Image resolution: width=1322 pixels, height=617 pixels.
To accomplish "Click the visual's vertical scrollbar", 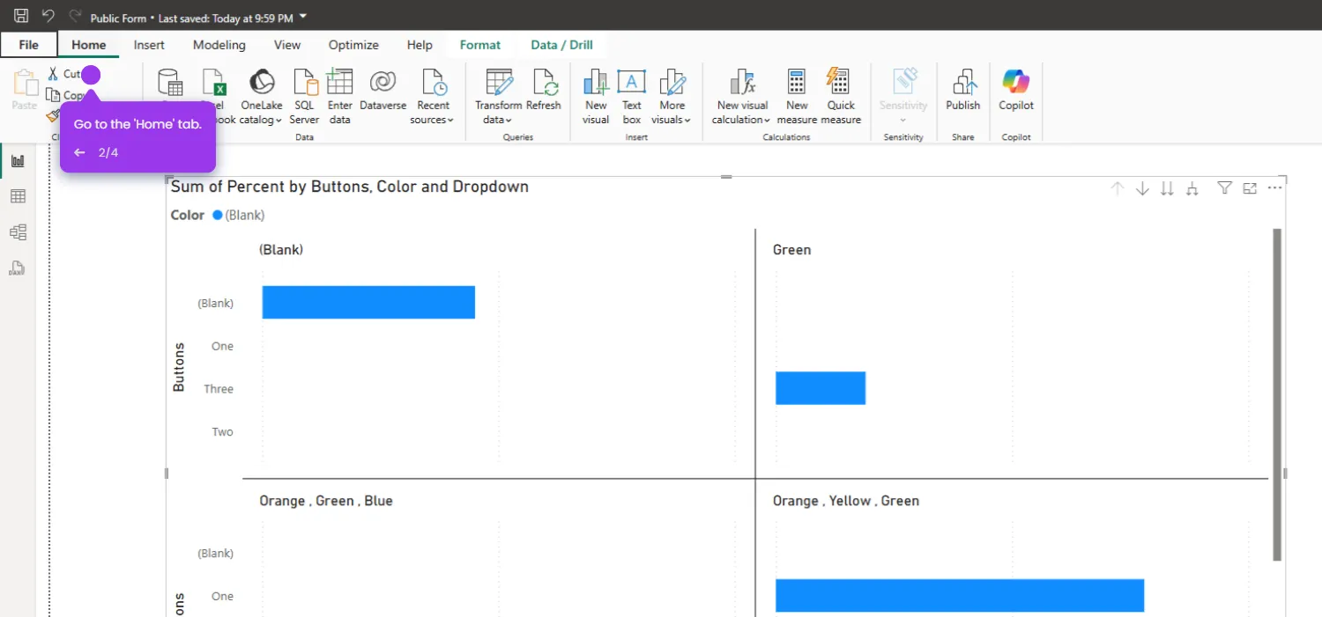I will (x=1277, y=394).
